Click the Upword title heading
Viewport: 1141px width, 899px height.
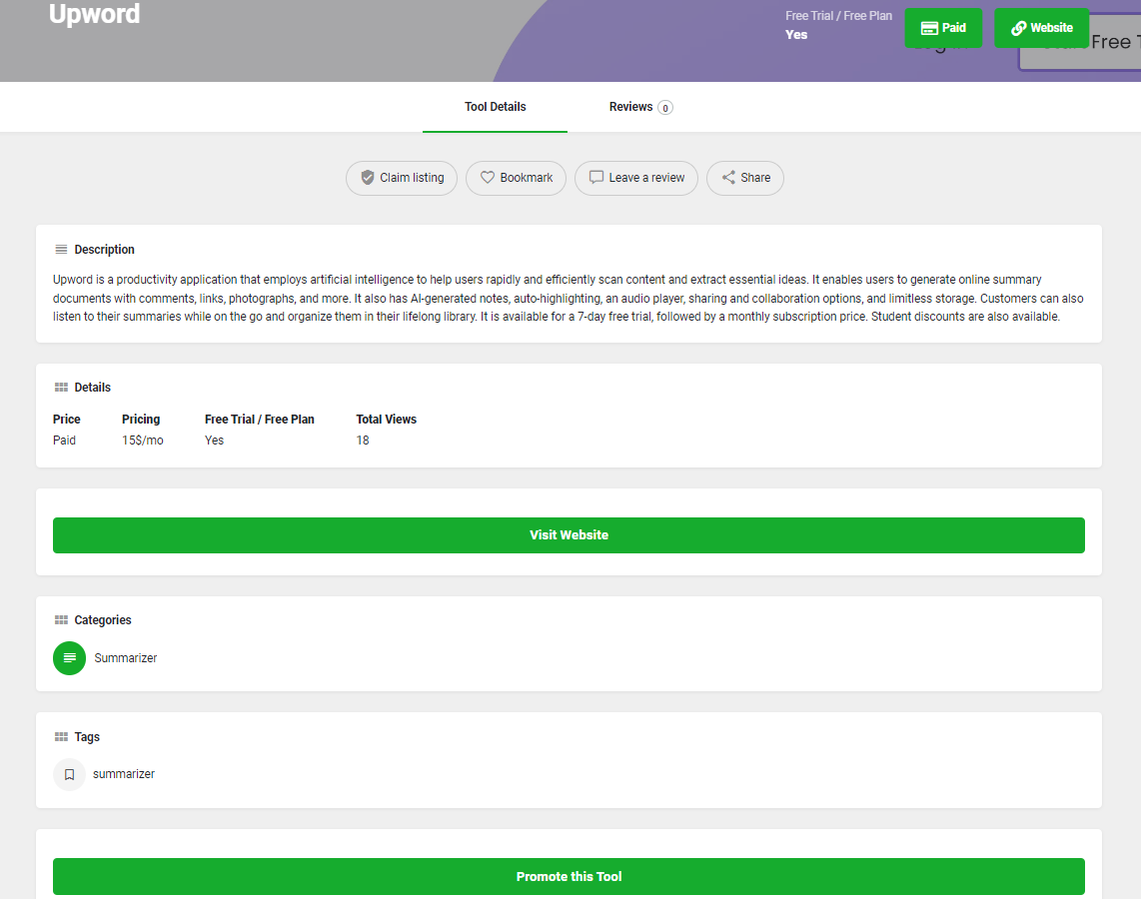pyautogui.click(x=94, y=14)
